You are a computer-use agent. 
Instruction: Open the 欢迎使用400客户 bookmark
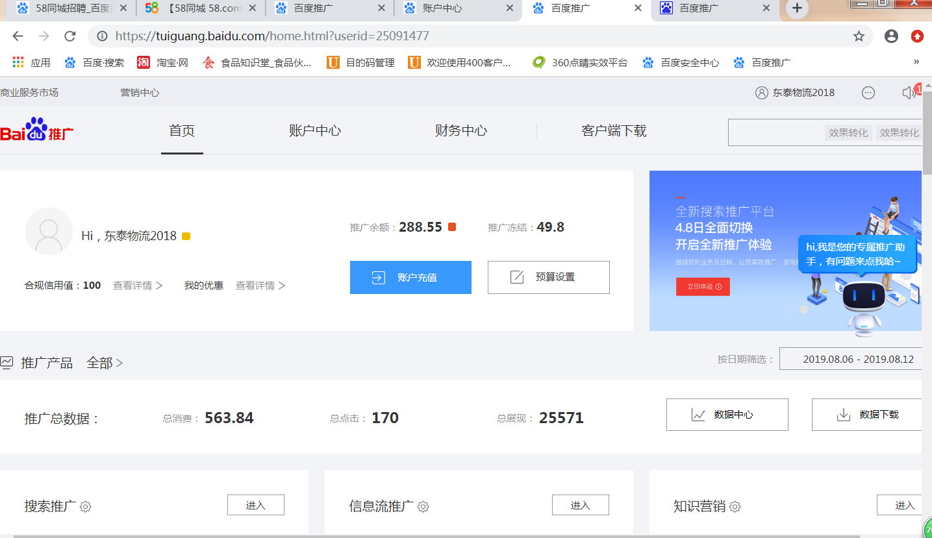pos(460,63)
